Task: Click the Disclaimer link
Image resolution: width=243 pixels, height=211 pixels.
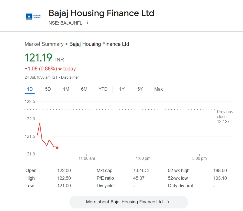Action: tap(70, 77)
